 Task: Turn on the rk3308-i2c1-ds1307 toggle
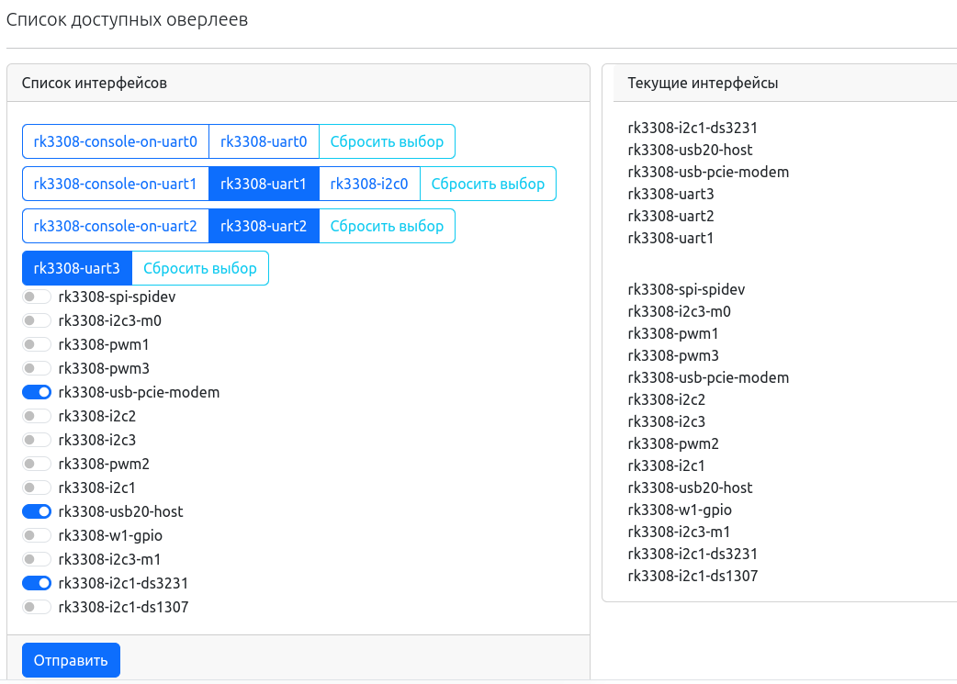[x=37, y=607]
